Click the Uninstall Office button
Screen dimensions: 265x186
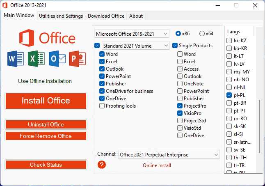[46, 125]
